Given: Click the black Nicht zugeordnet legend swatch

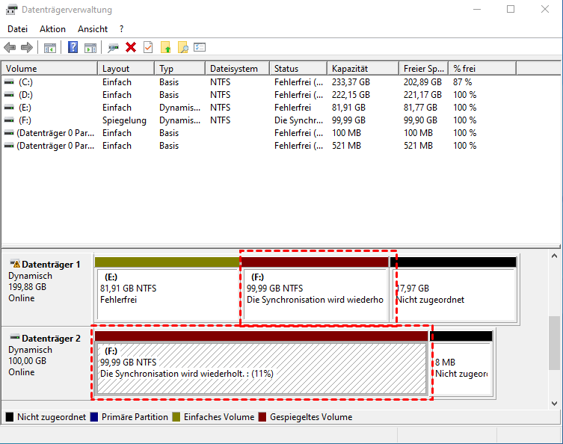Looking at the screenshot, I should [x=10, y=417].
